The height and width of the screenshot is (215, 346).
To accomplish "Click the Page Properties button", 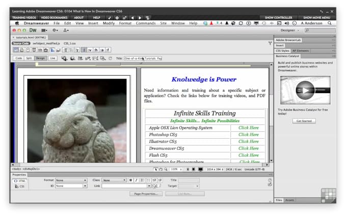I will 146,194.
